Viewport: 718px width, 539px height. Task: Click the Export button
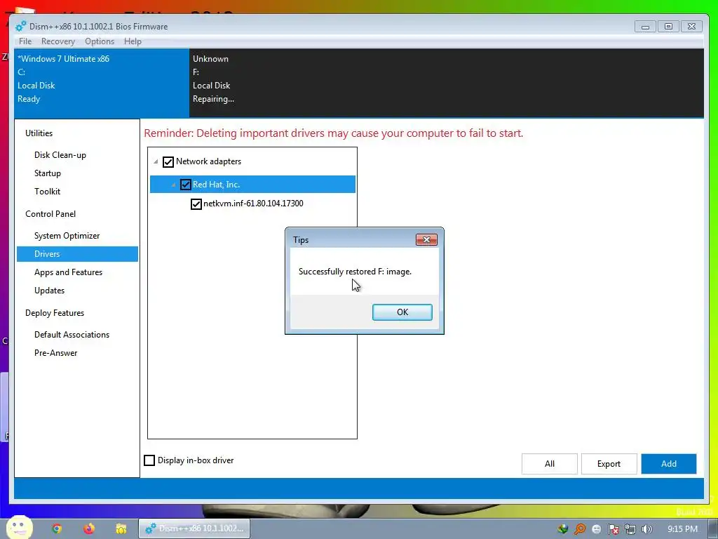pos(609,464)
